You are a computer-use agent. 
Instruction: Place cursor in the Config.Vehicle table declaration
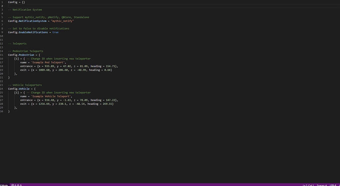pos(22,89)
